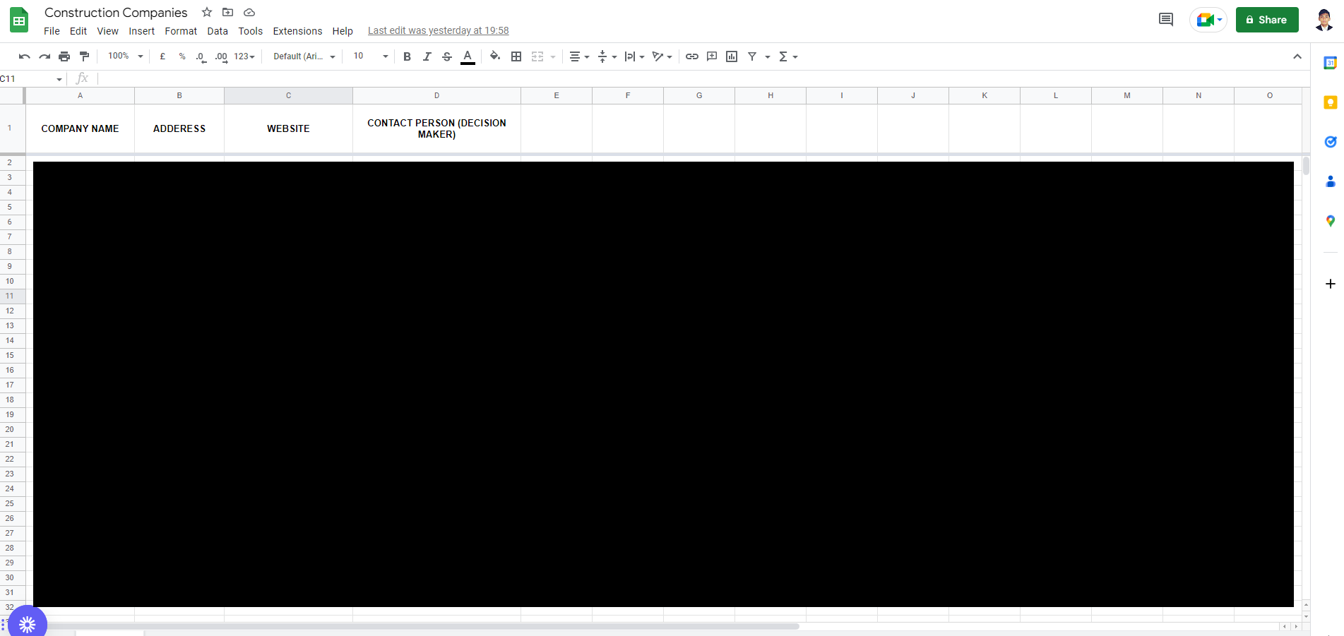This screenshot has height=636, width=1344.
Task: Open the text wrapping dropdown
Action: (x=634, y=56)
